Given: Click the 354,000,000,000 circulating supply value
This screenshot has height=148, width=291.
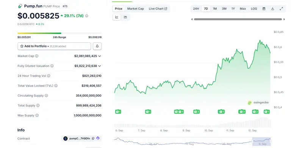Looking at the screenshot, I should 89,96.
